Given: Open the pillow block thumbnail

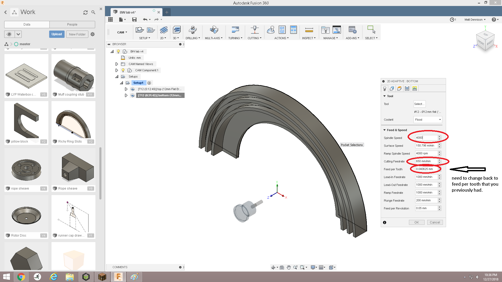Looking at the screenshot, I should click(x=26, y=123).
